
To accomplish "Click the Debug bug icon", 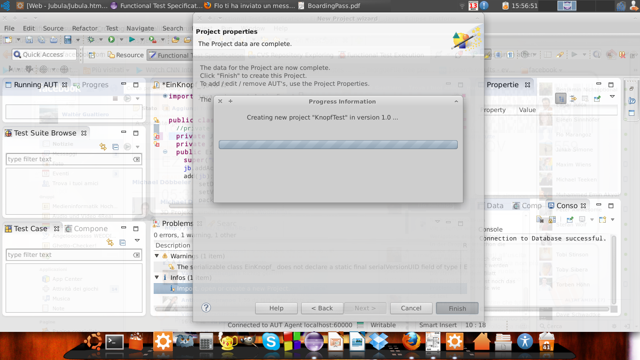I will 91,40.
